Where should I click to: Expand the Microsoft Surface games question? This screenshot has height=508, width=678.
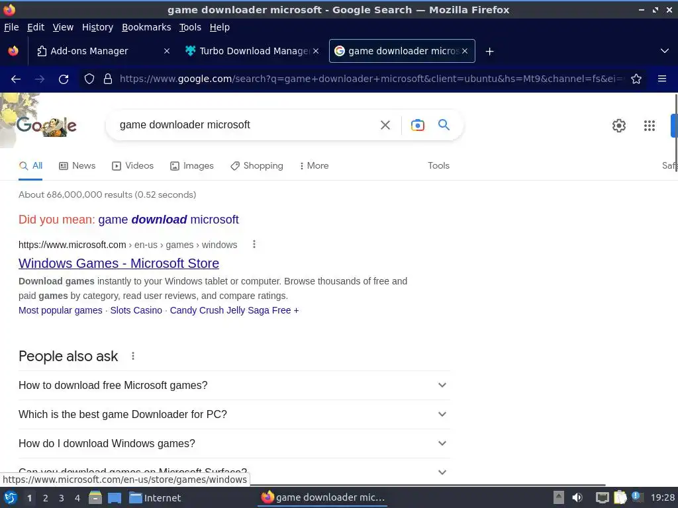(x=234, y=472)
